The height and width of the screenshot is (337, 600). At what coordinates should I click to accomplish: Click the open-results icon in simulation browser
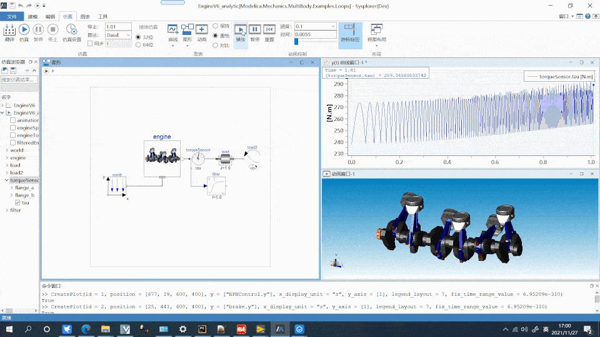4,71
